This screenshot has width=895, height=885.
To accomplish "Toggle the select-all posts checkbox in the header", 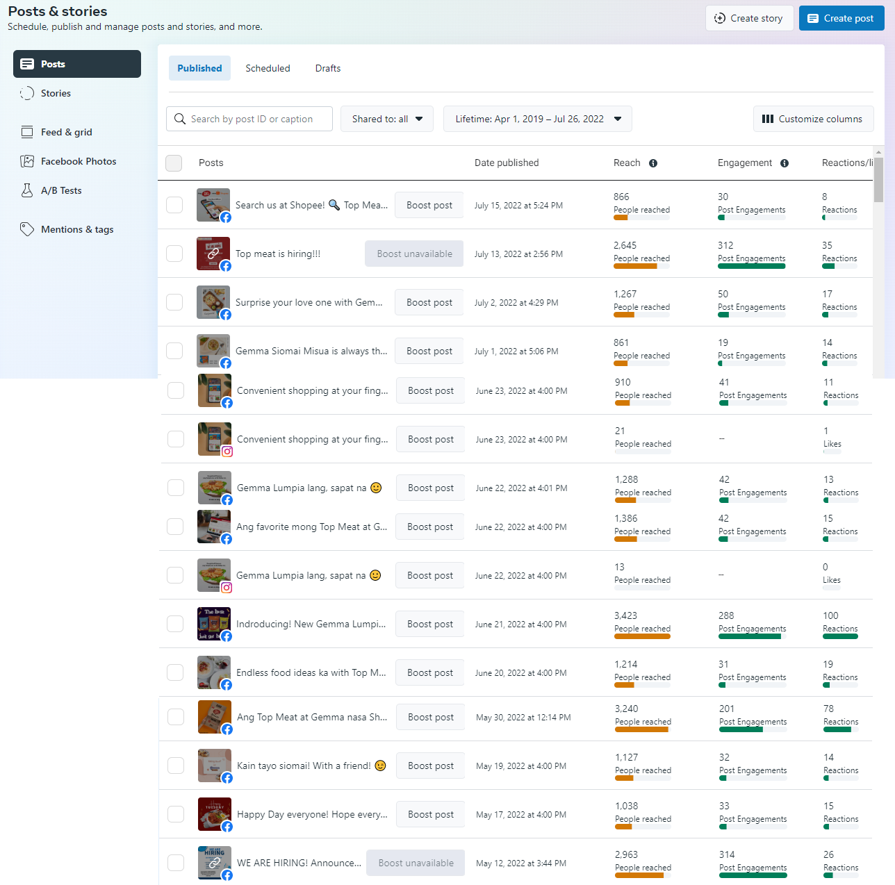I will (x=174, y=163).
